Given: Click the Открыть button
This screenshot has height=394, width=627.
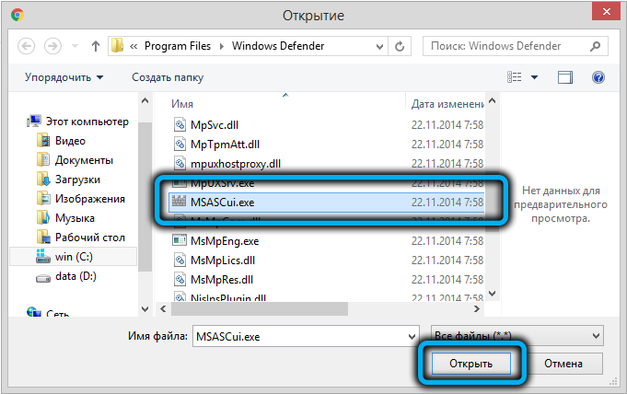Looking at the screenshot, I should [471, 364].
